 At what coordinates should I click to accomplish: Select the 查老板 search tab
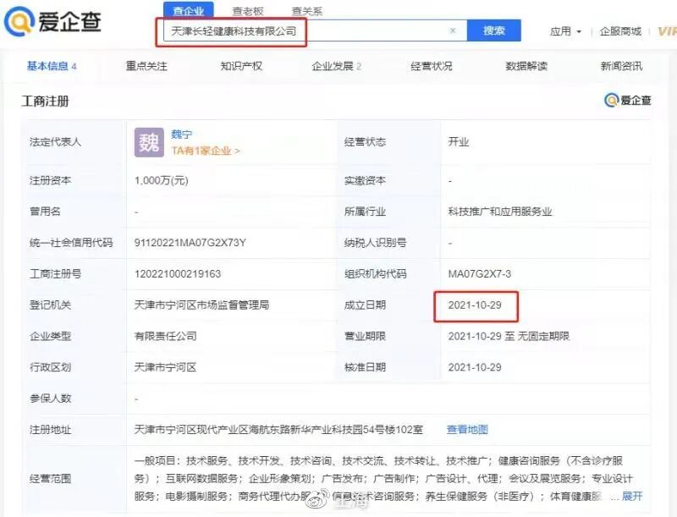click(x=248, y=11)
